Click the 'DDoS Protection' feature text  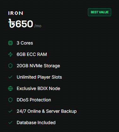click(34, 100)
